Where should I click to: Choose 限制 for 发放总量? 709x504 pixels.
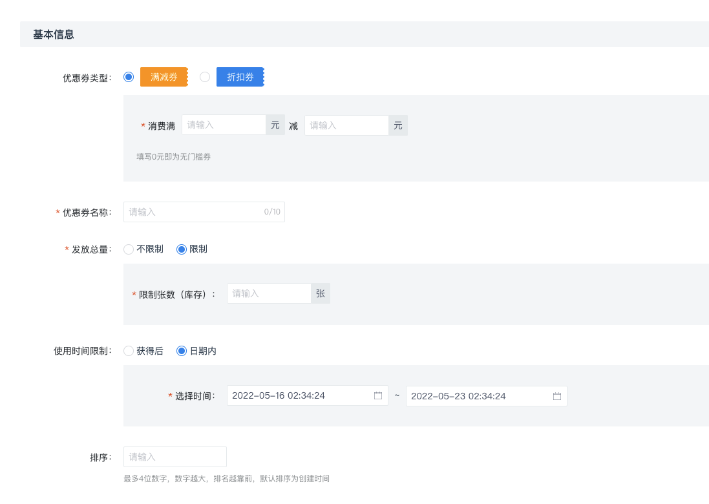point(182,249)
